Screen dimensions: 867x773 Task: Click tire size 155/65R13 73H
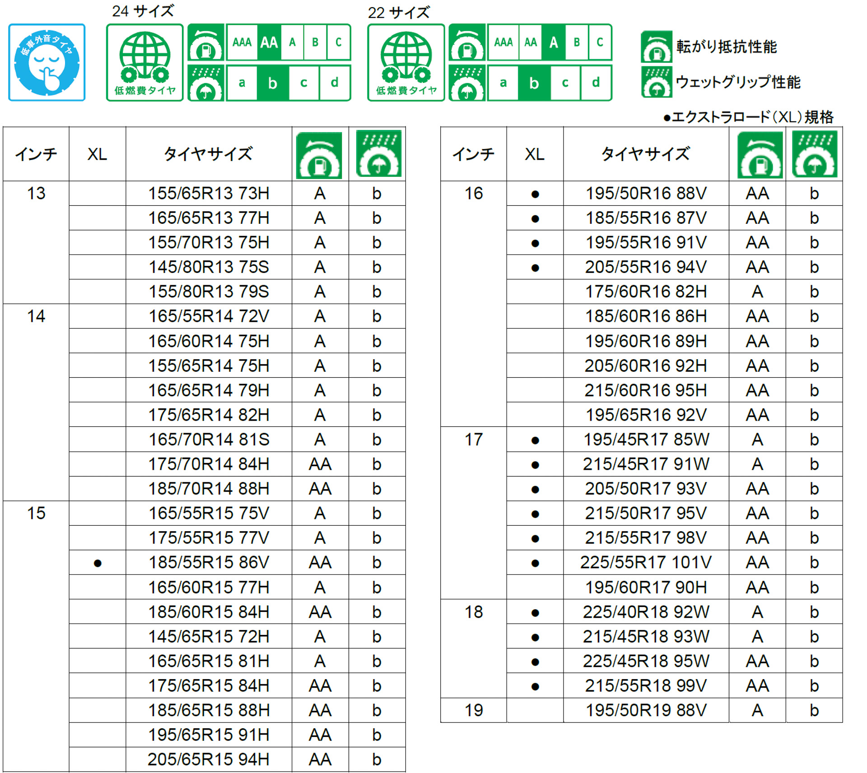coord(209,194)
